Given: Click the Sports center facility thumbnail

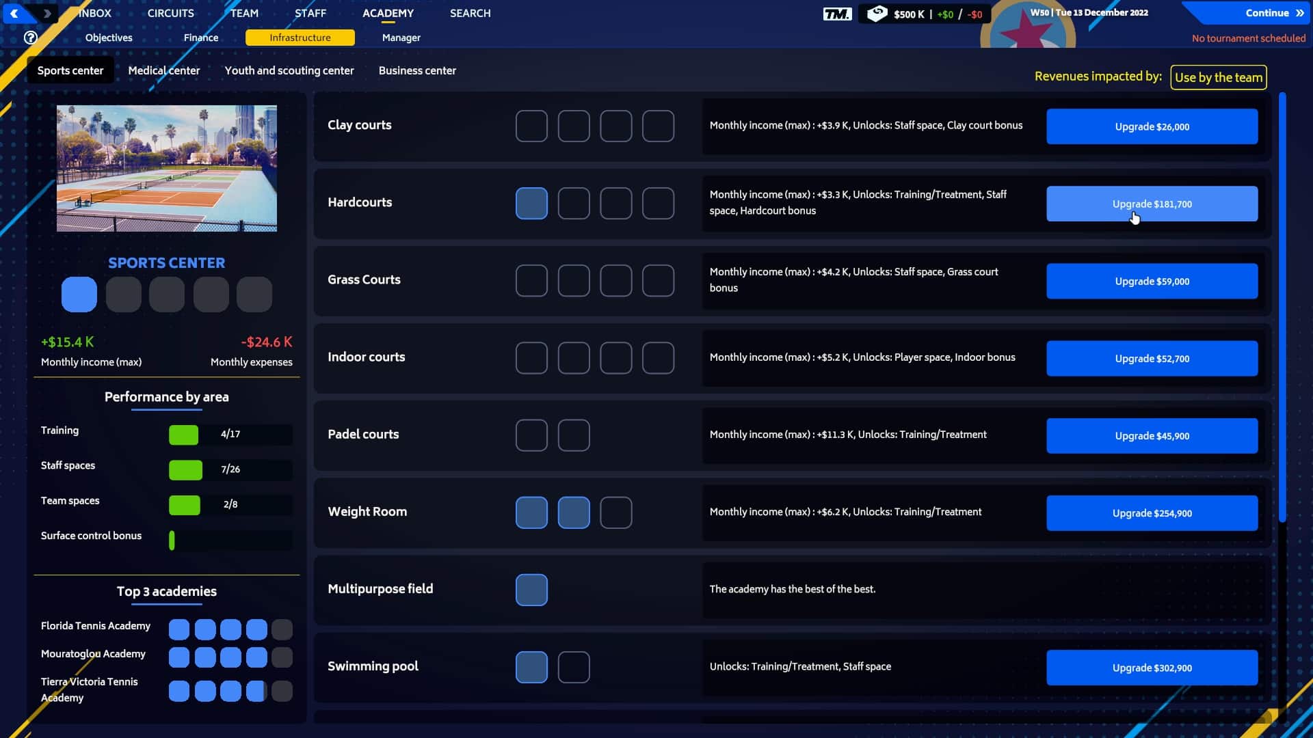Looking at the screenshot, I should (167, 167).
